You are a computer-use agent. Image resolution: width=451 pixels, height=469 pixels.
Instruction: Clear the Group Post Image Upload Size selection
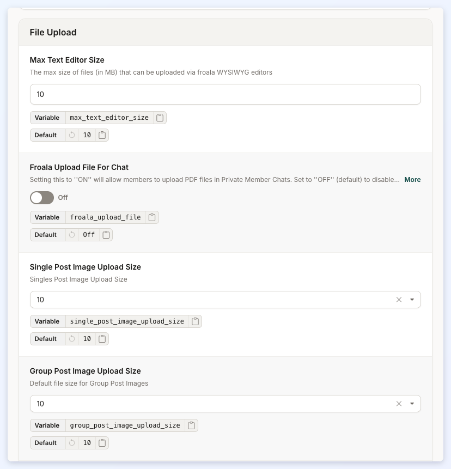(399, 404)
